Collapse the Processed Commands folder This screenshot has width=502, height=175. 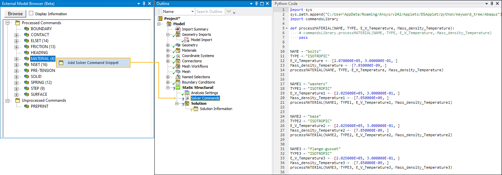pyautogui.click(x=8, y=23)
